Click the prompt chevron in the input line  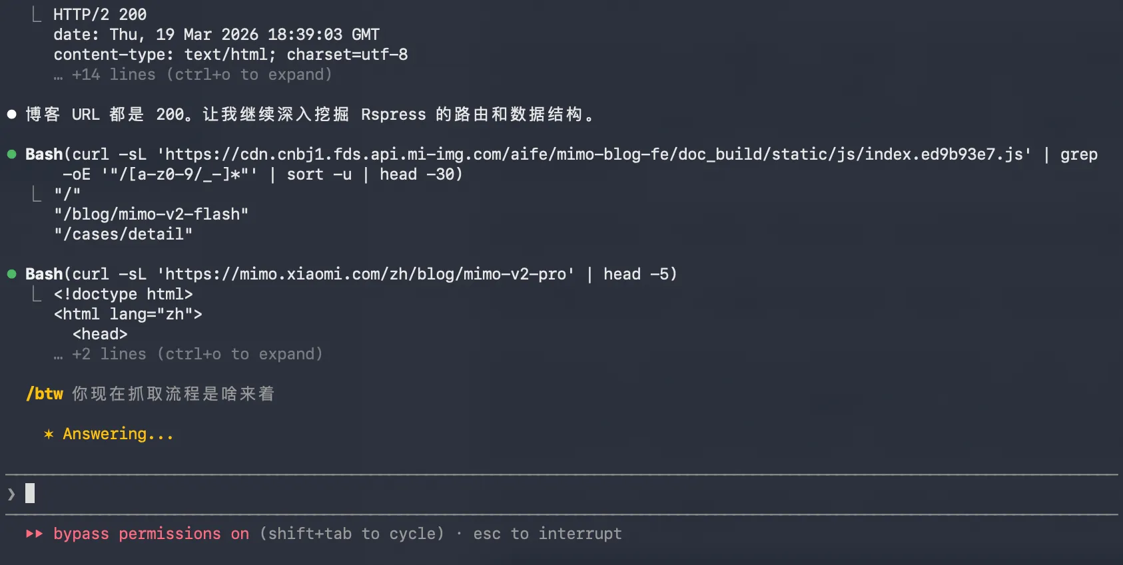click(11, 494)
